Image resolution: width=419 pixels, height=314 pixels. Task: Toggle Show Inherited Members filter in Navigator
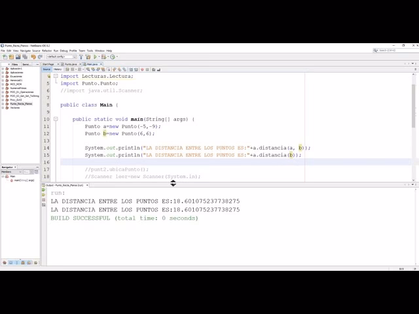pyautogui.click(x=5, y=263)
